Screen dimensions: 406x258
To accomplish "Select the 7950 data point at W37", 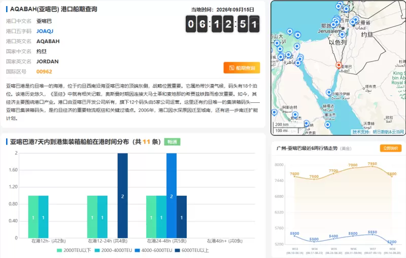I will (x=373, y=166).
